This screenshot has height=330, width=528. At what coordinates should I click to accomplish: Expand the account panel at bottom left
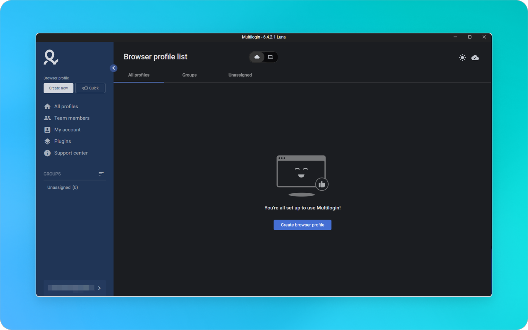click(x=99, y=288)
